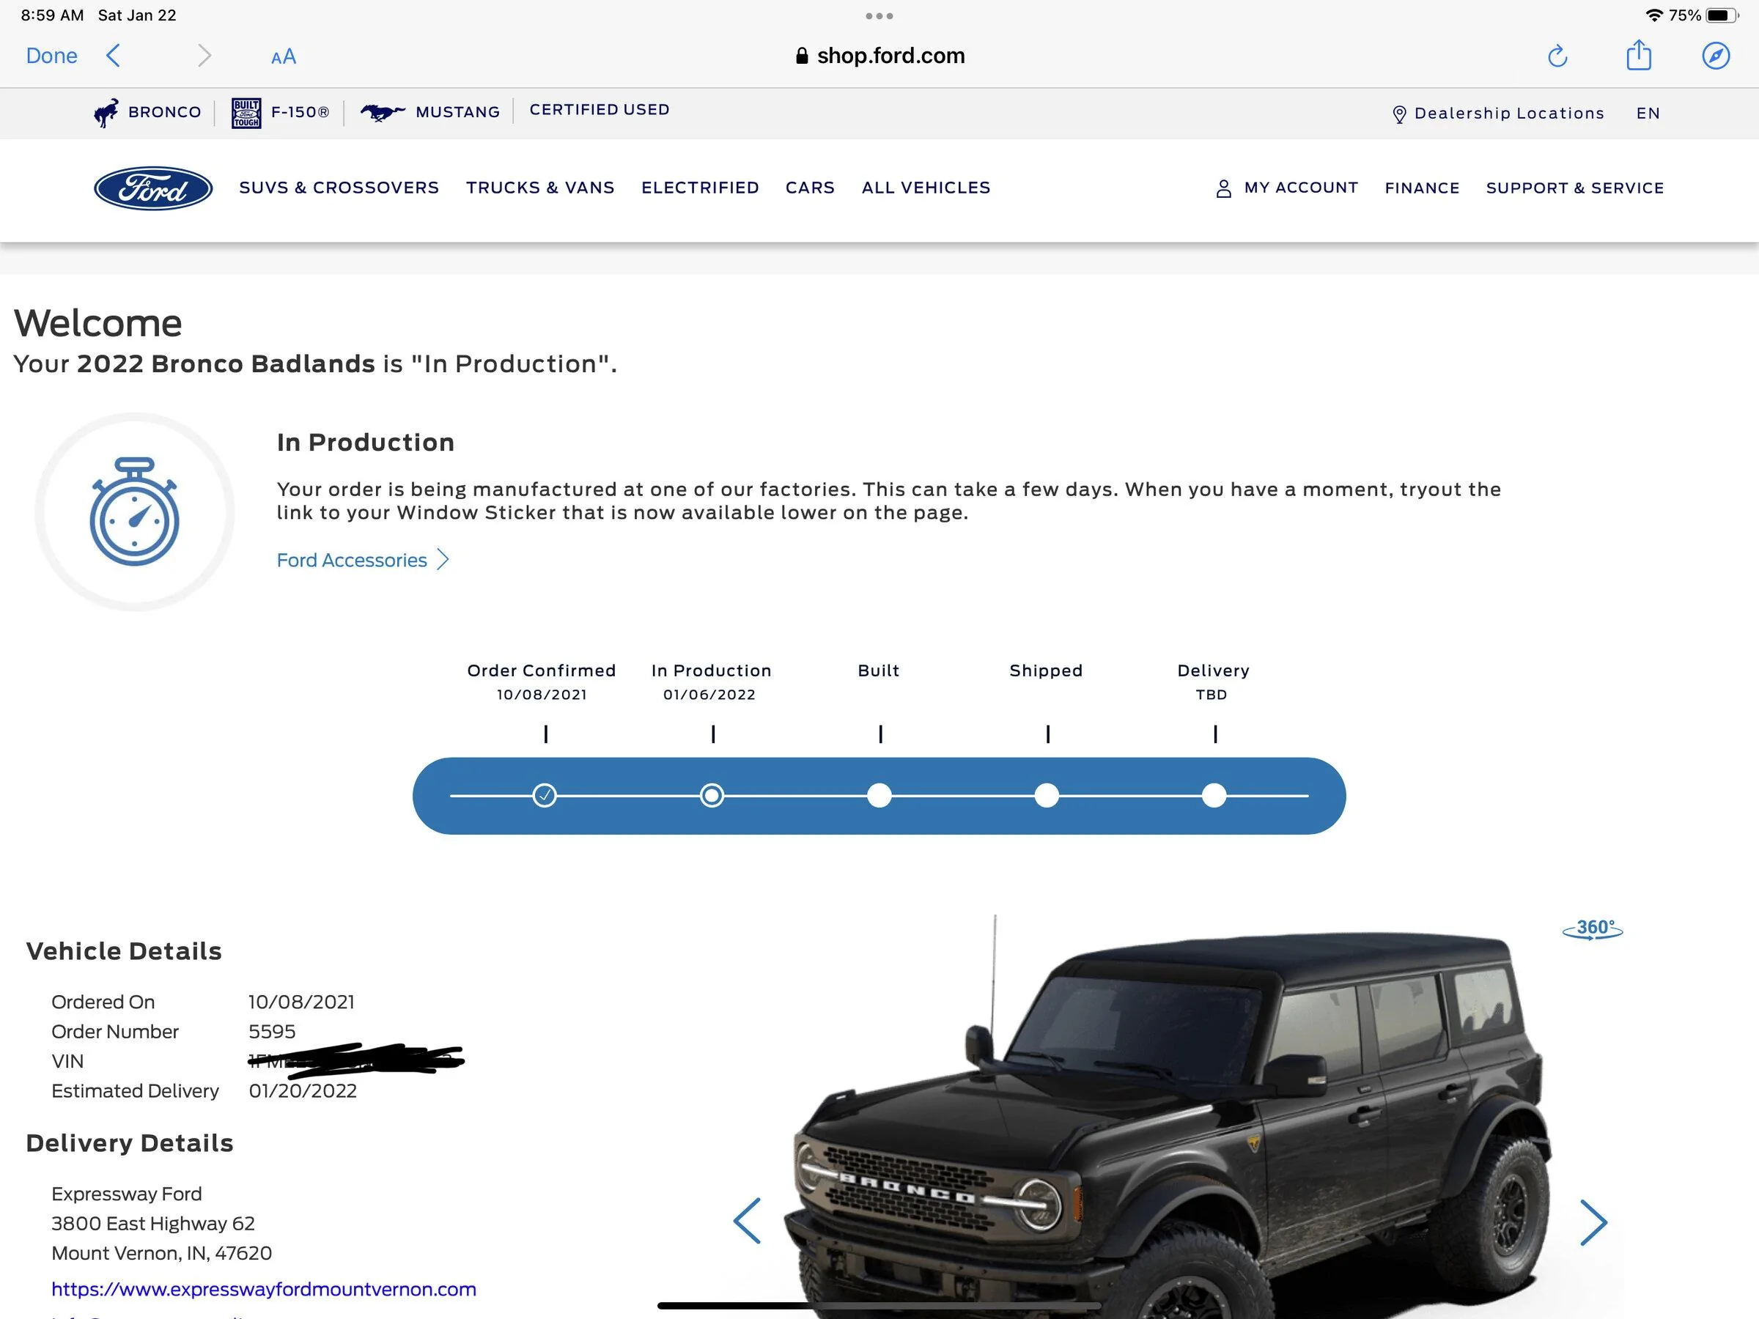This screenshot has width=1759, height=1319.
Task: Click the Expressway Ford dealer name
Action: click(127, 1194)
